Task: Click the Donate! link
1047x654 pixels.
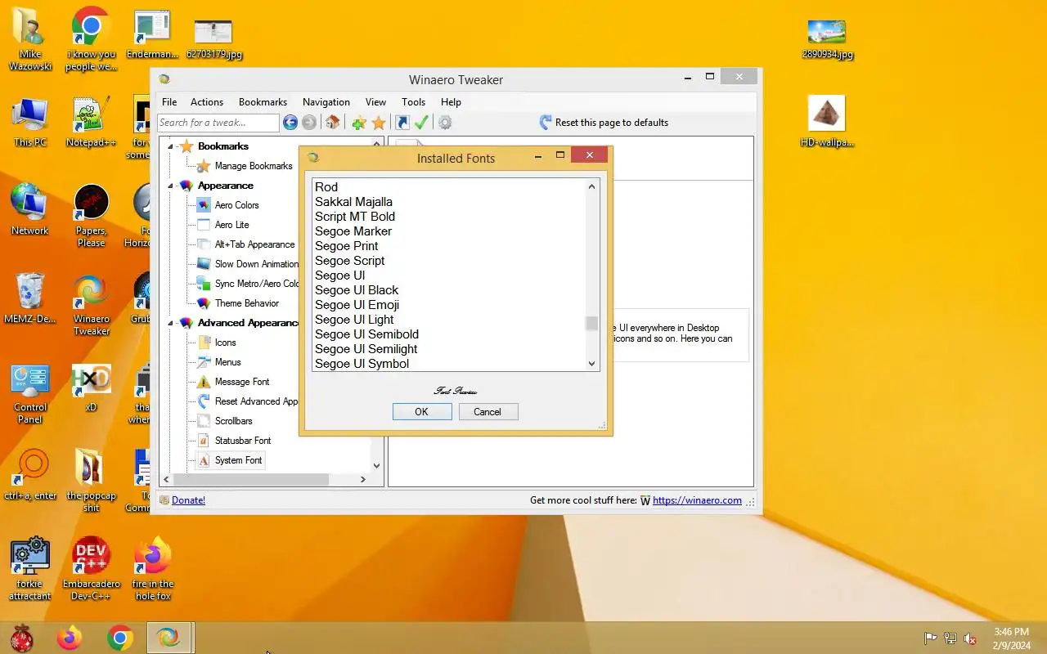Action: click(x=188, y=500)
